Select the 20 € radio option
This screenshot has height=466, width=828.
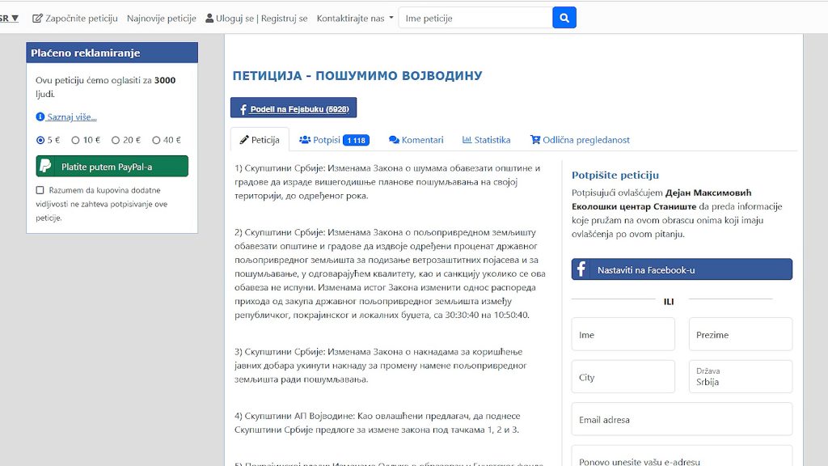[x=116, y=140]
